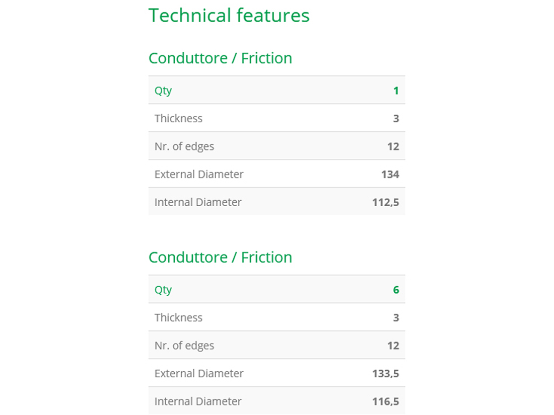Click the value 116,5 at the bottom
The width and height of the screenshot is (554, 415).
[x=385, y=401]
